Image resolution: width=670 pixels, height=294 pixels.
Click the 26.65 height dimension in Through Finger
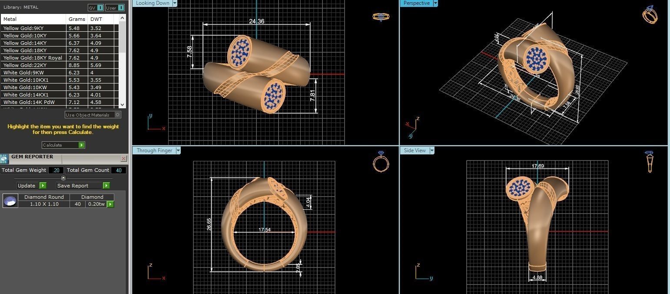tap(209, 224)
